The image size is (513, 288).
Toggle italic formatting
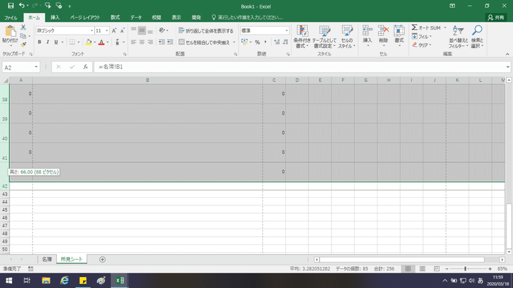[47, 42]
